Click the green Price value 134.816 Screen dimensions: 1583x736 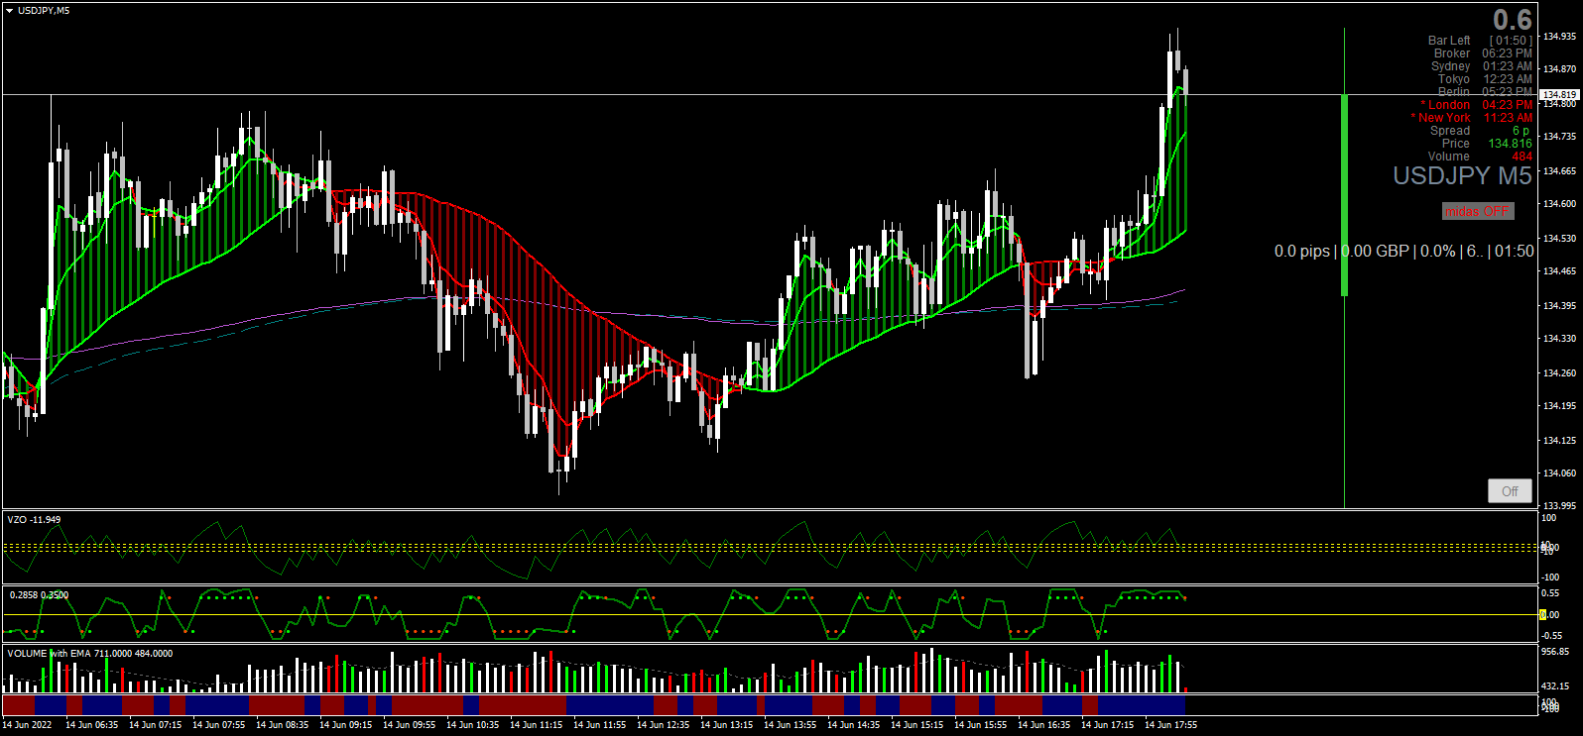(x=1510, y=144)
